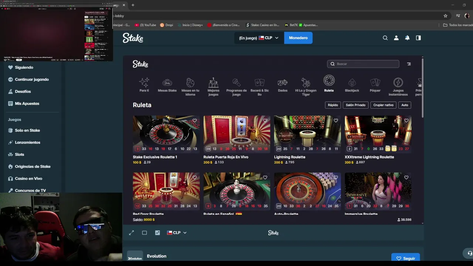Viewport: 473px width, 266px height.
Task: Open the CLP dropdown below the game
Action: [177, 233]
